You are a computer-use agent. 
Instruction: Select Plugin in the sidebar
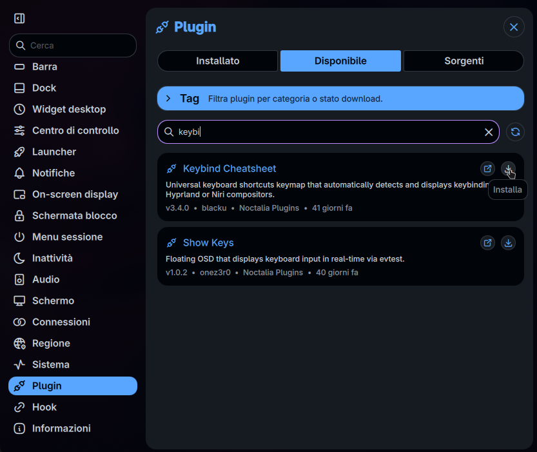coord(73,386)
